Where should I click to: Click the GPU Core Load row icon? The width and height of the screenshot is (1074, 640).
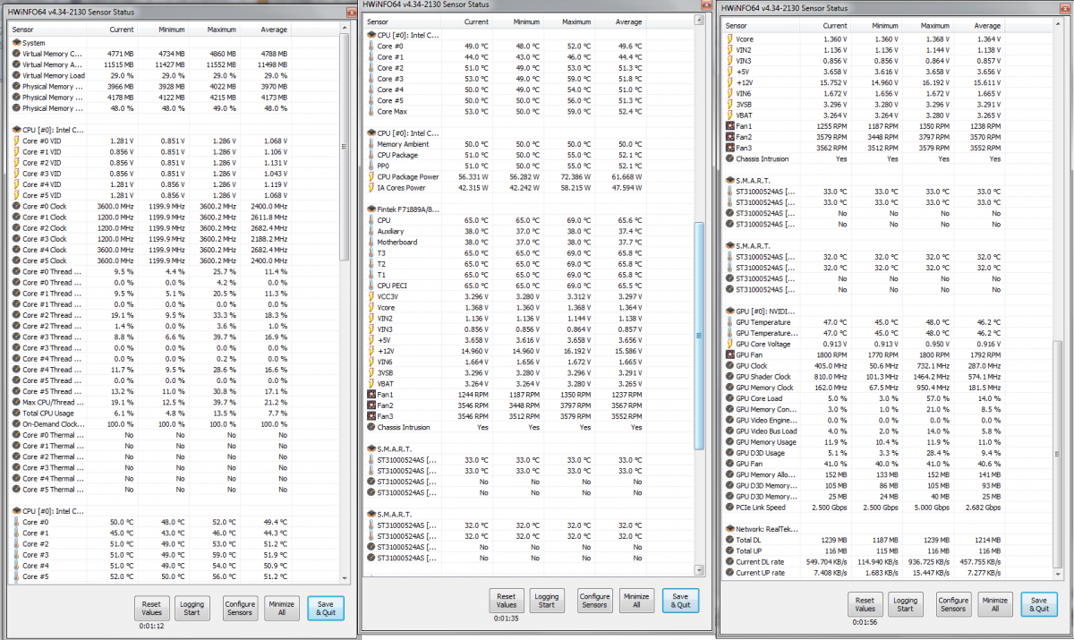tap(729, 398)
